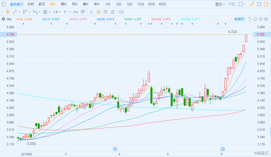Screen dimensions: 271x157
Task: Switch to 日K daily candlestick tab
Action: (x=53, y=4)
